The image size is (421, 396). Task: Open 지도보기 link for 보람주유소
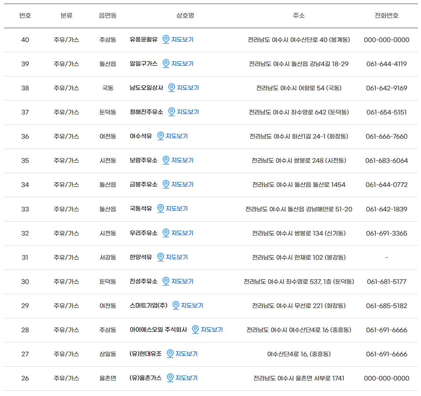click(x=182, y=160)
